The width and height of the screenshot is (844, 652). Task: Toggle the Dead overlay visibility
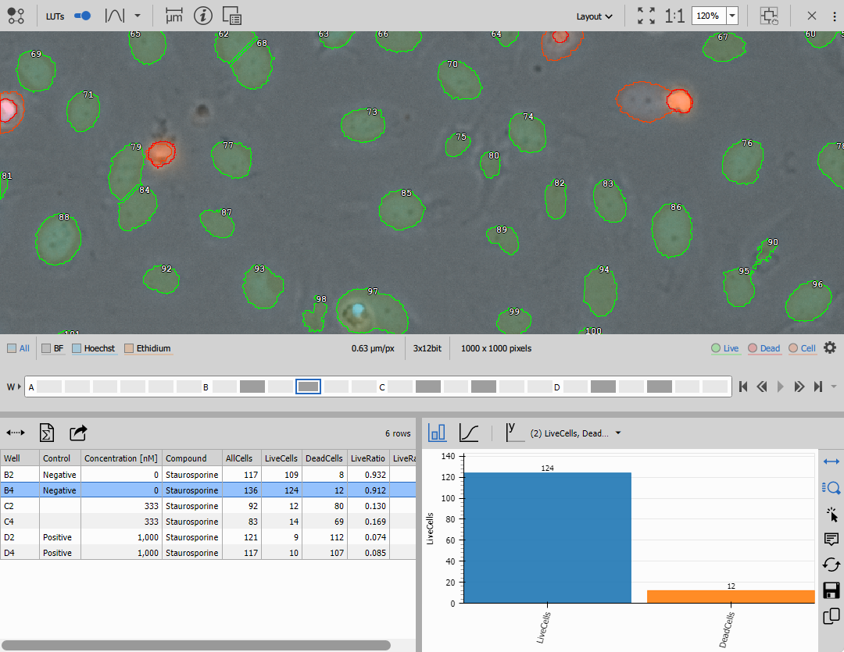753,348
